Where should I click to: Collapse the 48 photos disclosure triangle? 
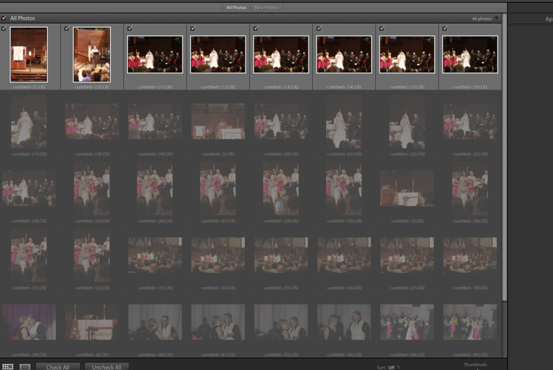click(x=496, y=19)
